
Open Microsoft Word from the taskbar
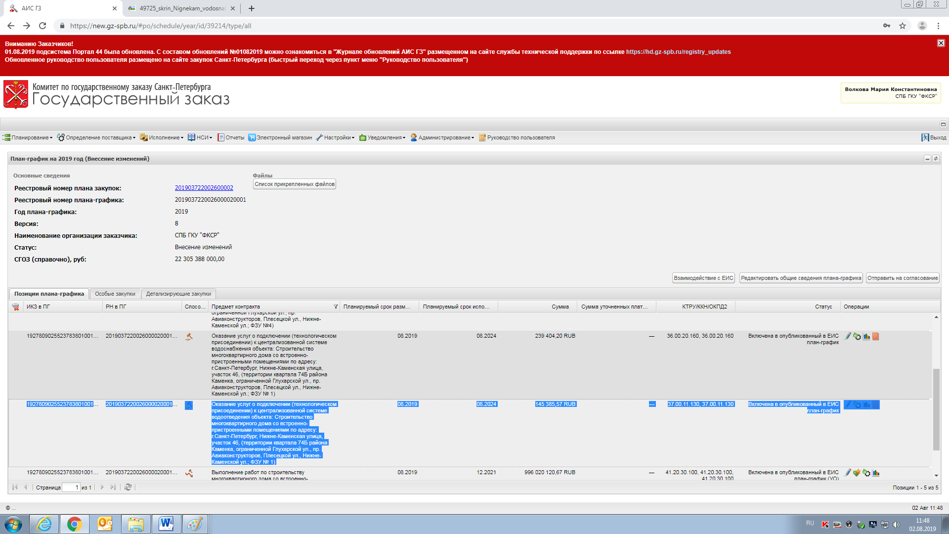click(x=166, y=524)
